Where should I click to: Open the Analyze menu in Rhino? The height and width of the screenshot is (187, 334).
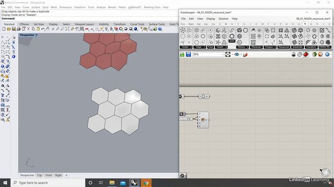(x=101, y=7)
